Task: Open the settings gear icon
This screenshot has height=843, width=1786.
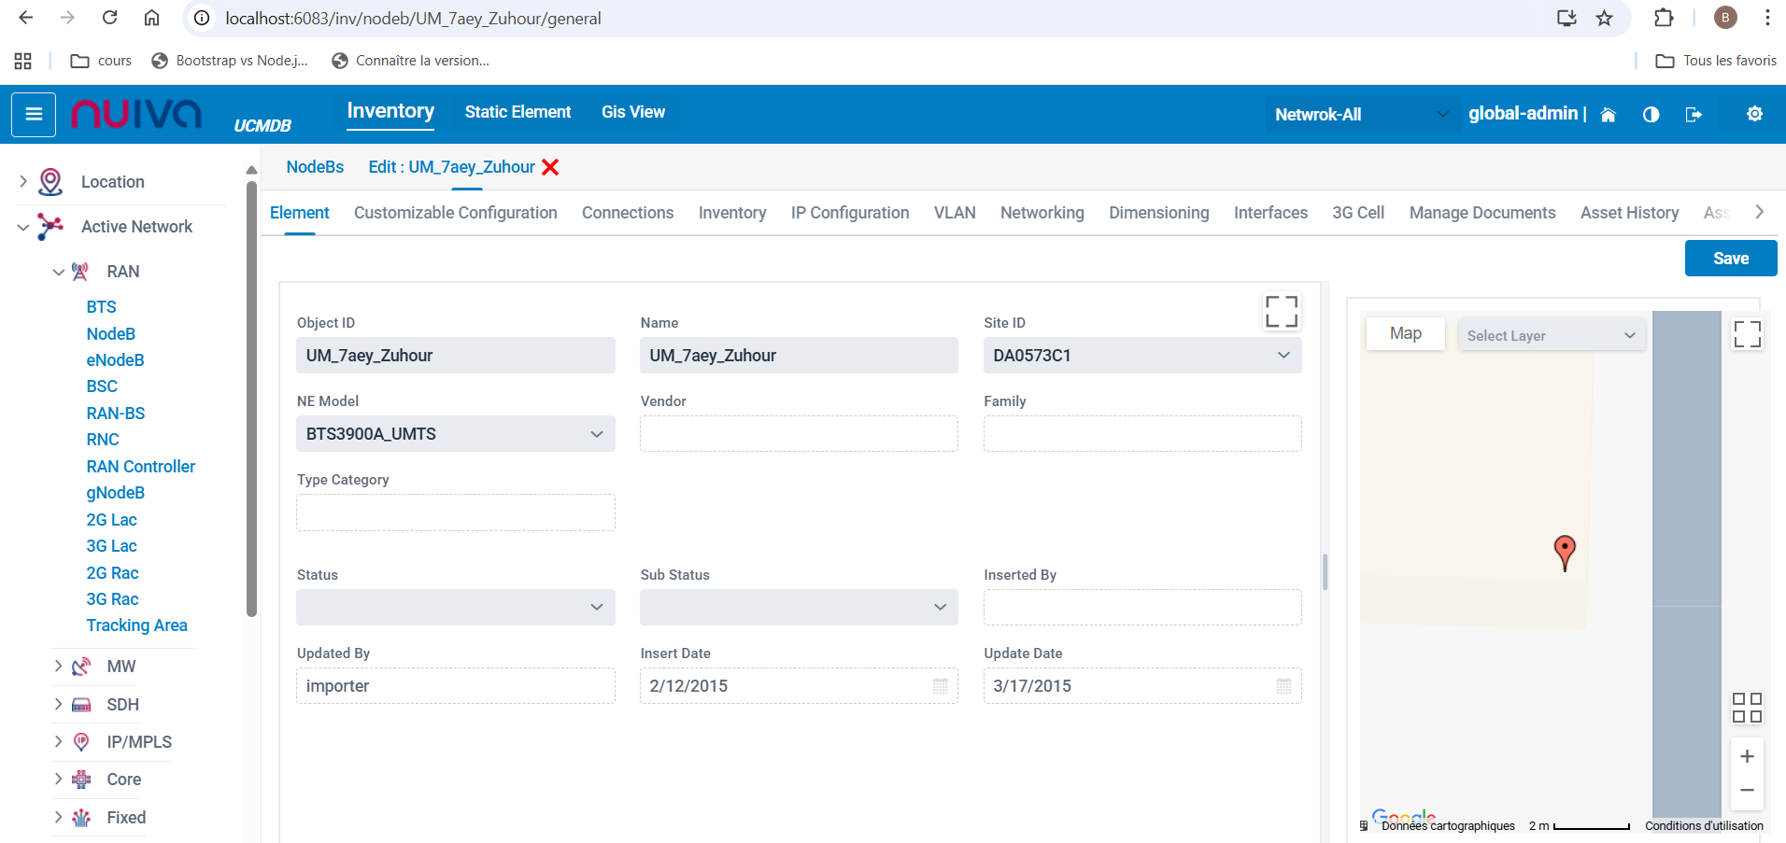Action: (1754, 114)
